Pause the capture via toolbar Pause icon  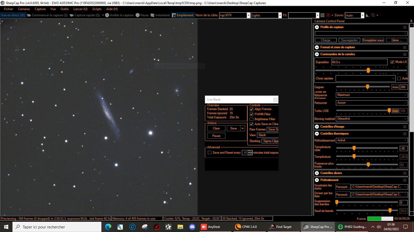coord(138,15)
